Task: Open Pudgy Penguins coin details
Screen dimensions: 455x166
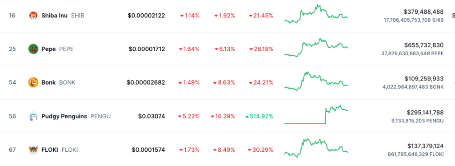Action: pyautogui.click(x=64, y=116)
